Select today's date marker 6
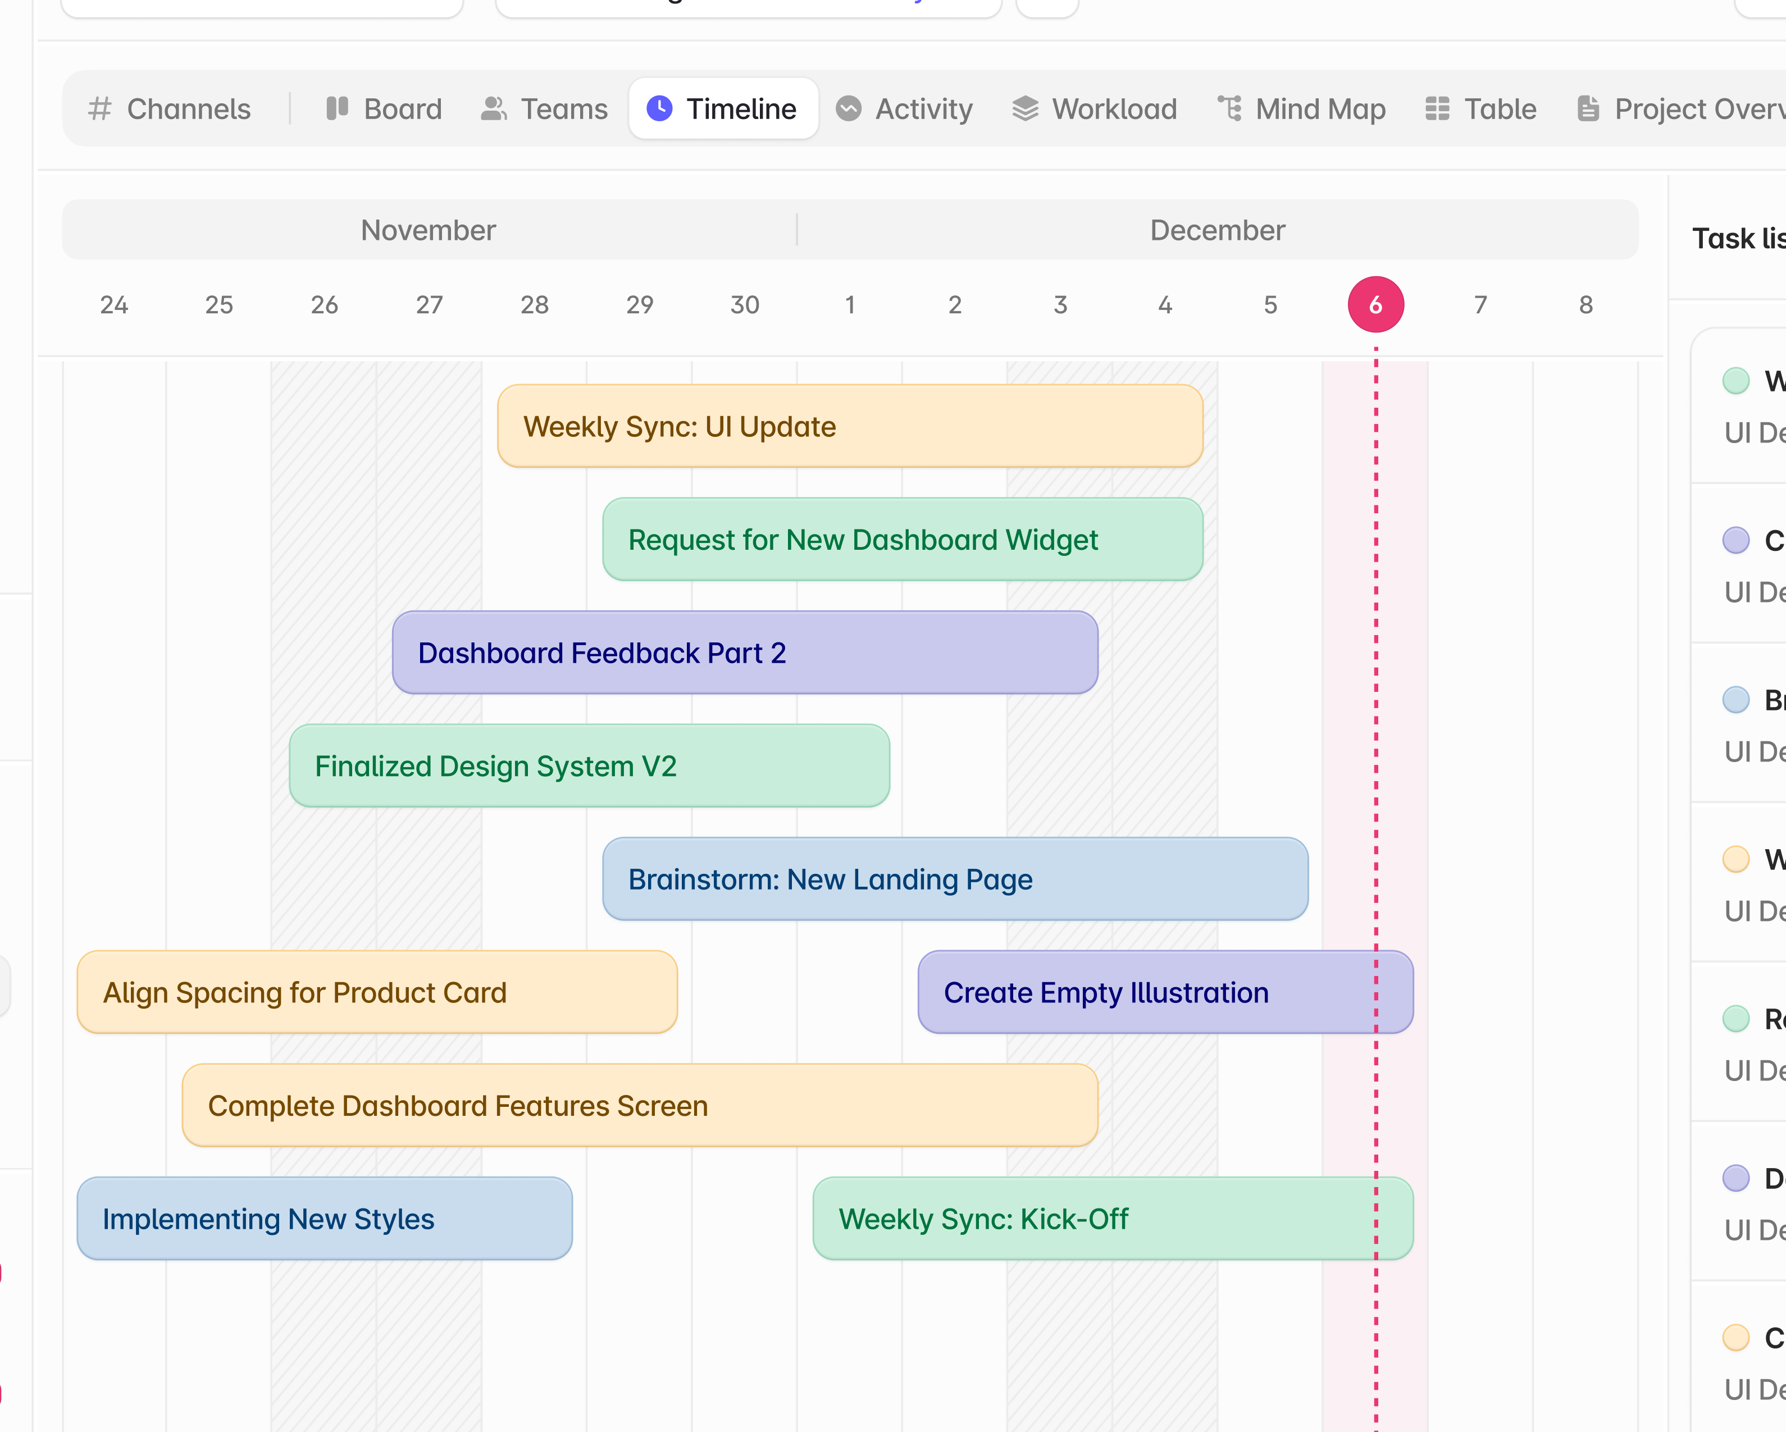The width and height of the screenshot is (1786, 1432). click(x=1375, y=305)
